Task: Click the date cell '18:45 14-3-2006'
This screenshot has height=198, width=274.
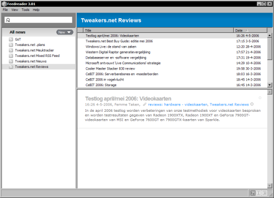Action: [x=248, y=79]
